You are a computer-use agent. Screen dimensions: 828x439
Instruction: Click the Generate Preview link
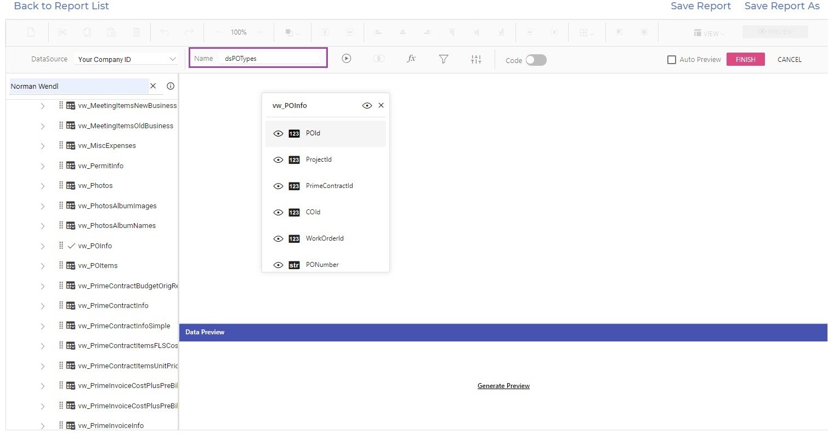coord(503,386)
